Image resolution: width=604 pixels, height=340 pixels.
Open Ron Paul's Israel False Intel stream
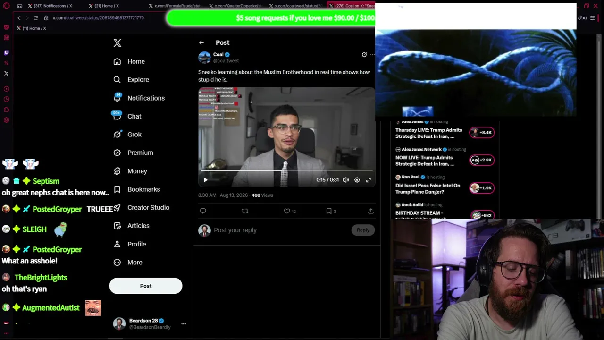point(428,188)
